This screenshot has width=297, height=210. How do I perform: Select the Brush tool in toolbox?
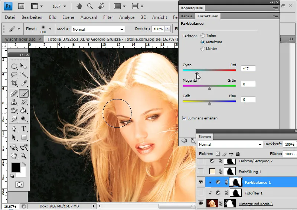24,94
